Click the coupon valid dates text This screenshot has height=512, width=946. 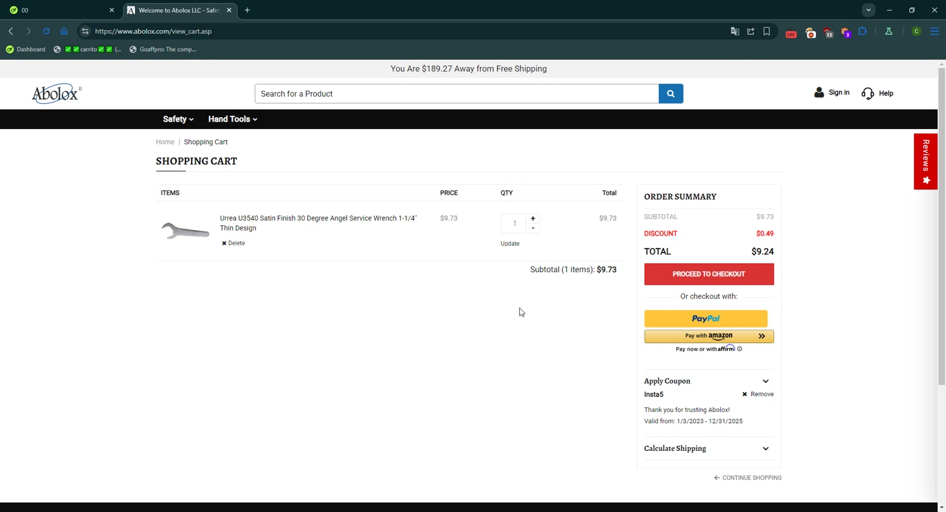coord(693,421)
